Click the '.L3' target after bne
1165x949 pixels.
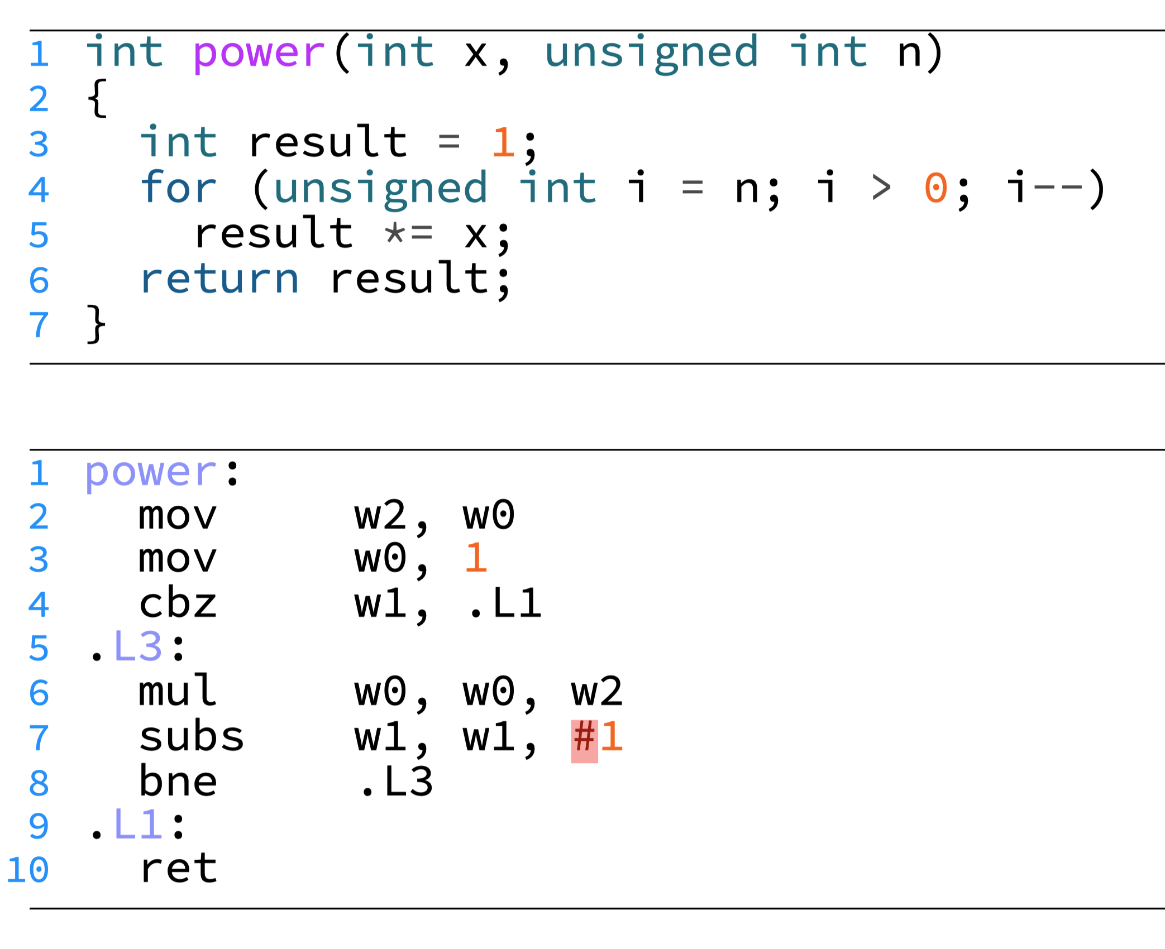coord(395,782)
